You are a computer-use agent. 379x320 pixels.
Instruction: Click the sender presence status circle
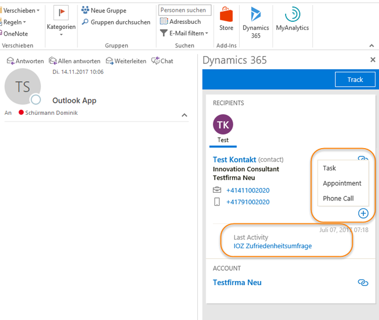36,99
